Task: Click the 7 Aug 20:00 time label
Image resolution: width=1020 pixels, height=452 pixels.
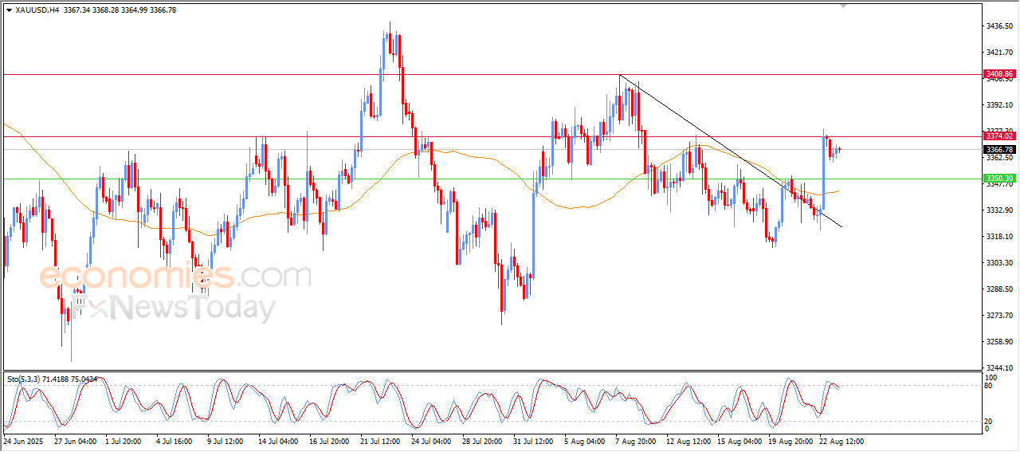Action: coord(635,441)
